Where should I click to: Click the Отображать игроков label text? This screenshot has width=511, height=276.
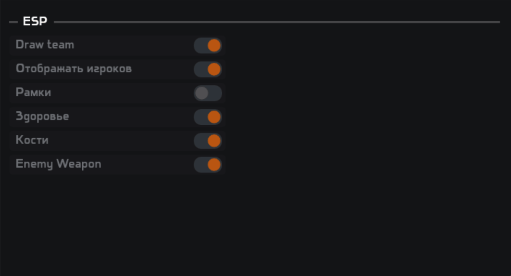coord(74,69)
